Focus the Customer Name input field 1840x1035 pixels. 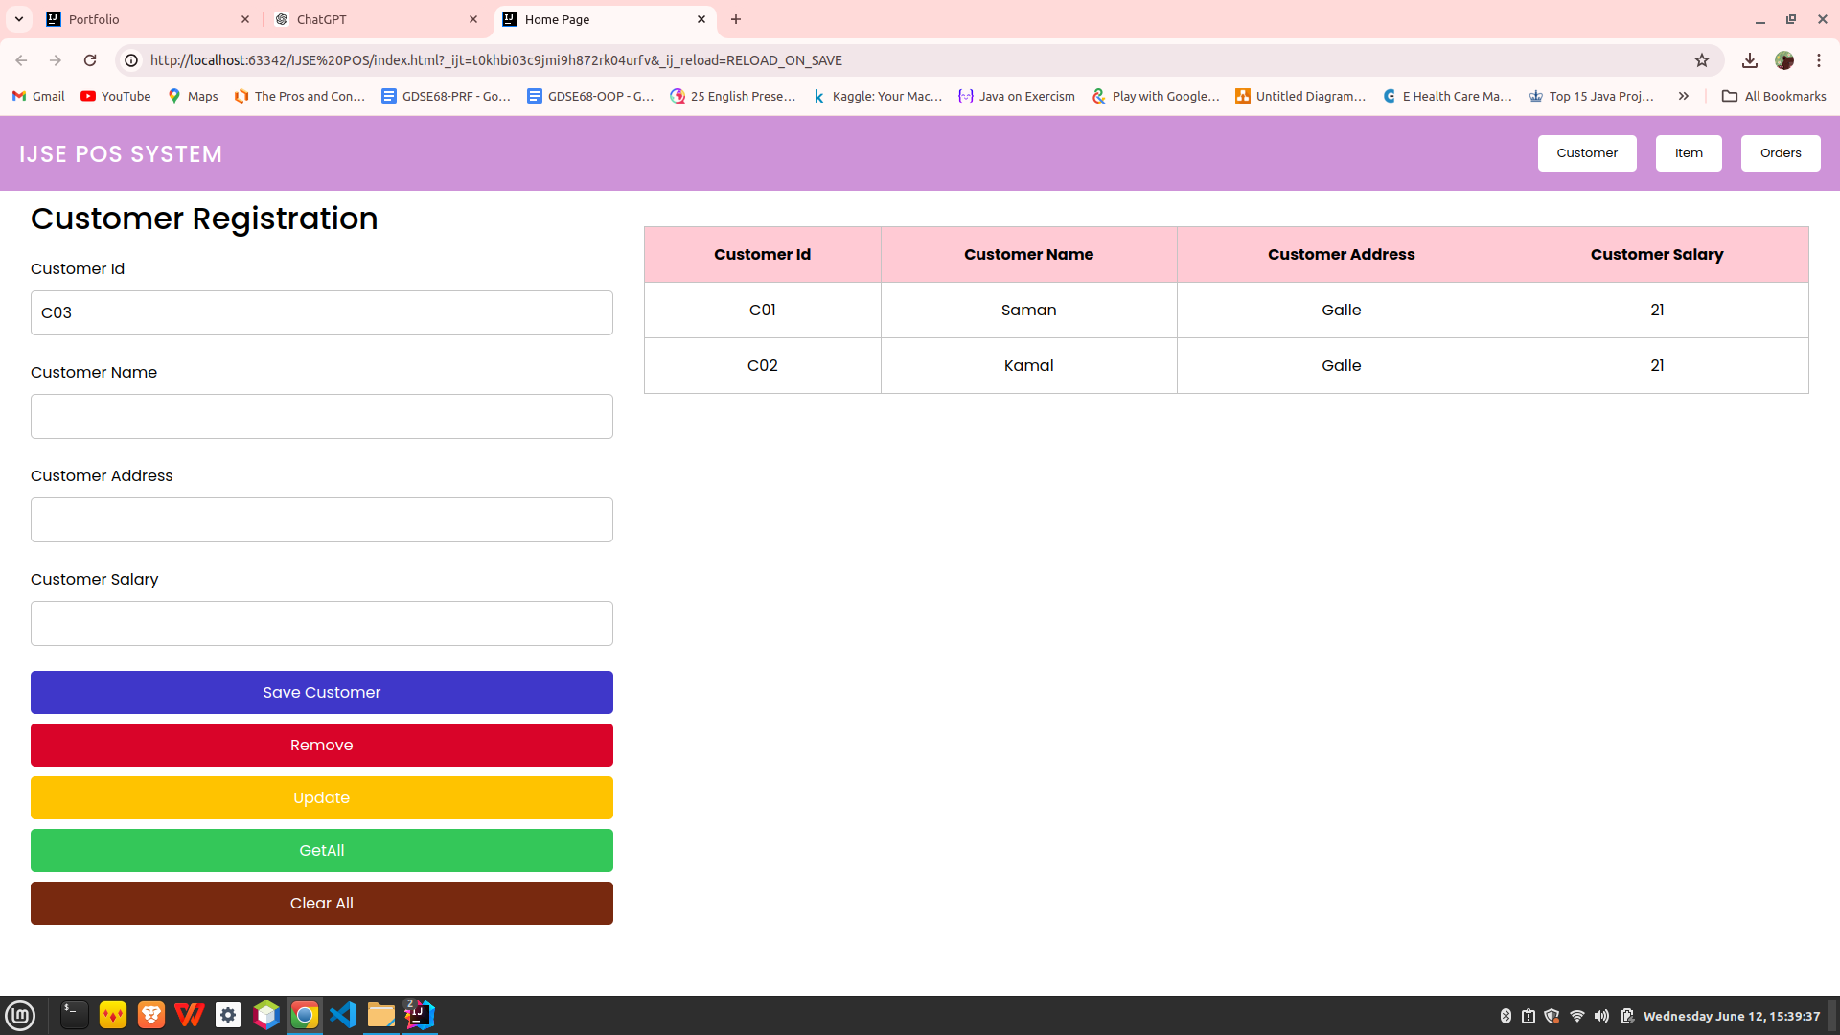click(322, 417)
